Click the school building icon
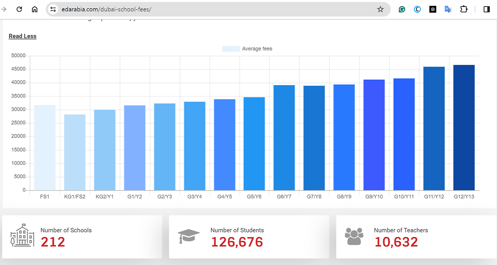The image size is (497, 265). point(22,235)
